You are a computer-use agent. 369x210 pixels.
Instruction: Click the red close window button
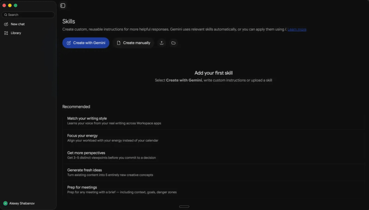[4, 5]
